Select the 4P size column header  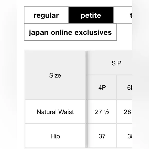[x=102, y=87]
